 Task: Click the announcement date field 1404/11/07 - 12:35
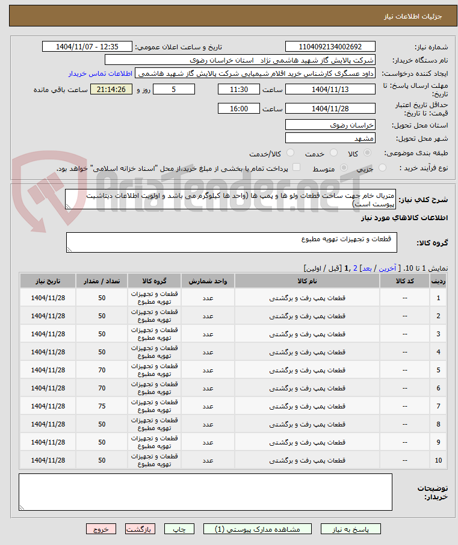tap(87, 46)
